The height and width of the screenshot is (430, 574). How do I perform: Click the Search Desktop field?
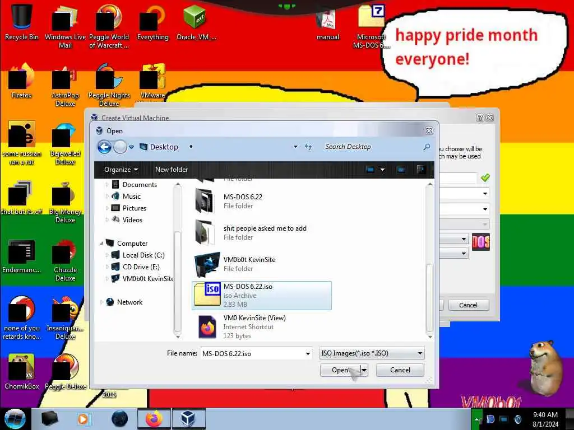point(370,147)
